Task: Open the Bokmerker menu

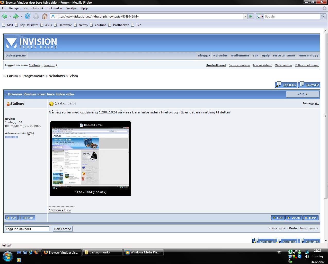Action: click(55, 8)
